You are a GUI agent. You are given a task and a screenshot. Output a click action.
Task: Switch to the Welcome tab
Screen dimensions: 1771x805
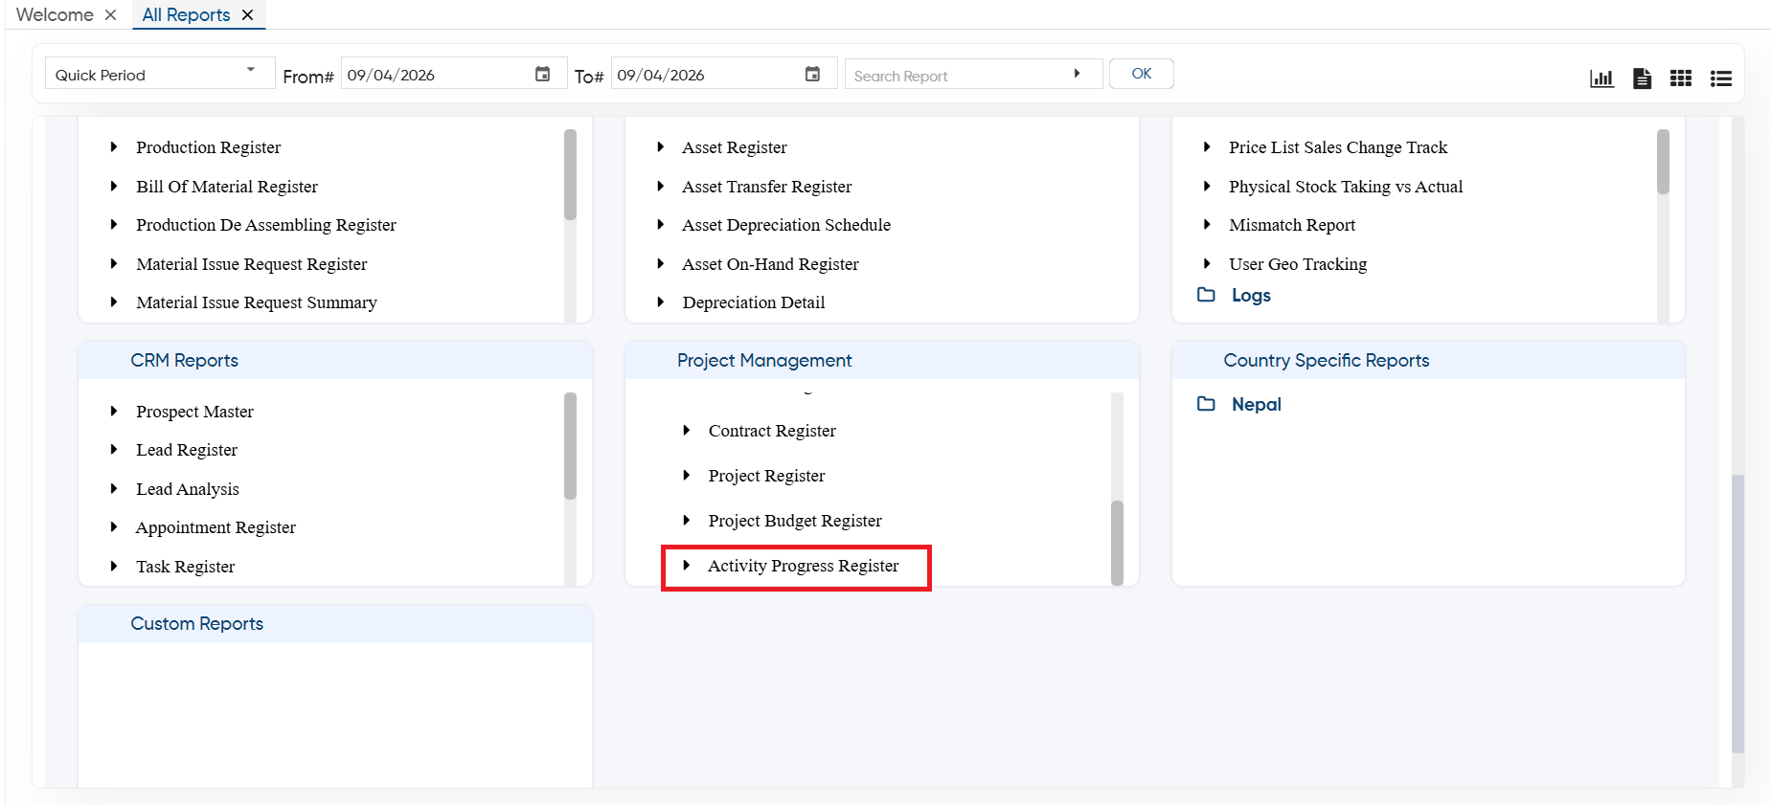tap(55, 14)
